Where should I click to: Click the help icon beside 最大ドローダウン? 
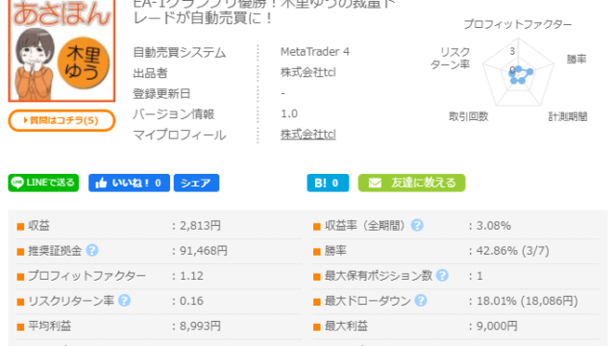coord(421,301)
